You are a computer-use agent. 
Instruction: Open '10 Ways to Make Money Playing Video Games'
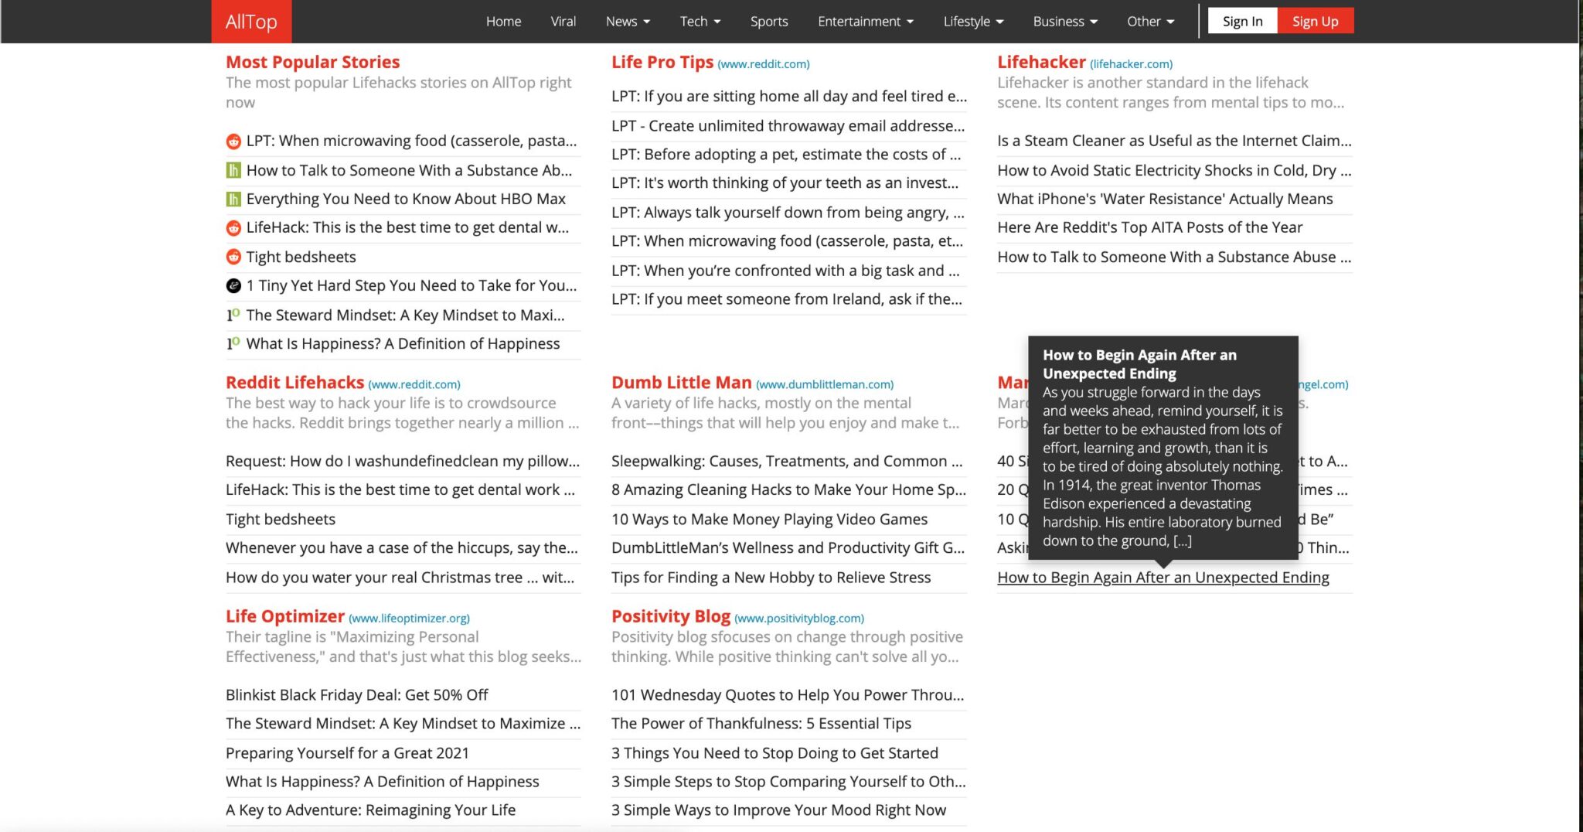click(769, 519)
